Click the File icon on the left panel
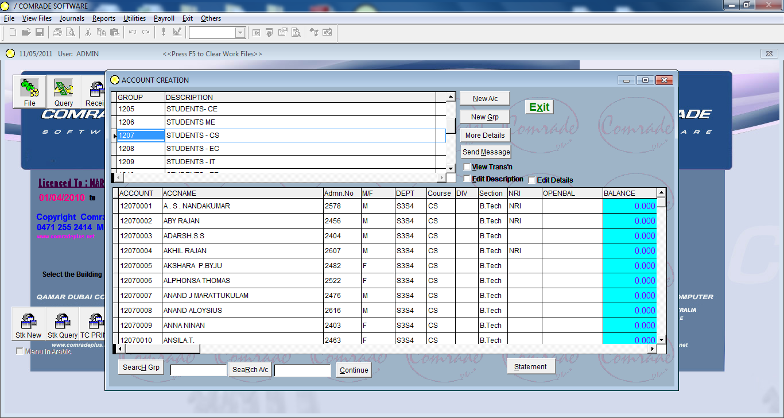Screen dimensions: 784x418 point(29,91)
